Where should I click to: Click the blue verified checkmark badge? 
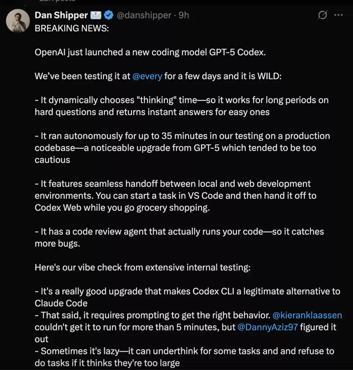coord(109,15)
